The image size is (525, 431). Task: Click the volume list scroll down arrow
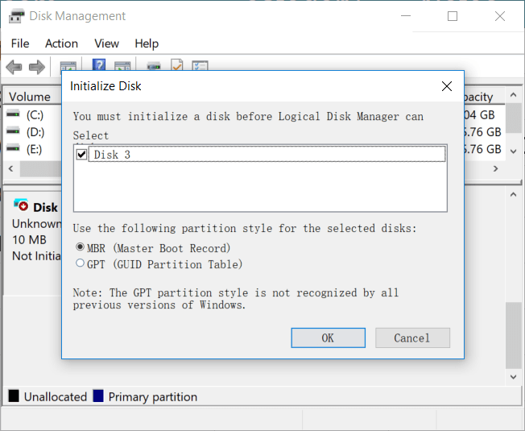(x=513, y=151)
